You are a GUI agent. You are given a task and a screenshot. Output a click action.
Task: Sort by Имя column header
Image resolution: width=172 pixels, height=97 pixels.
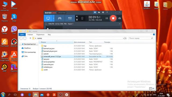(56, 42)
